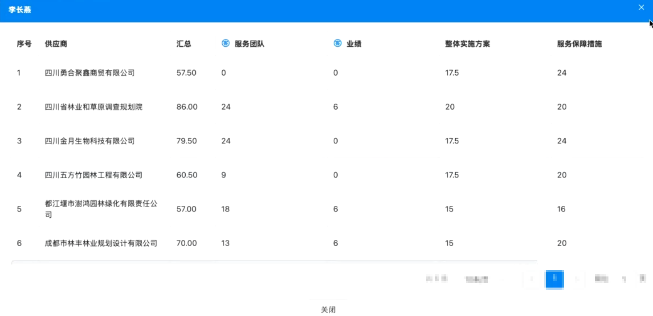Close the 李长燕 dialog with the X icon
The image size is (653, 316).
coord(641,8)
